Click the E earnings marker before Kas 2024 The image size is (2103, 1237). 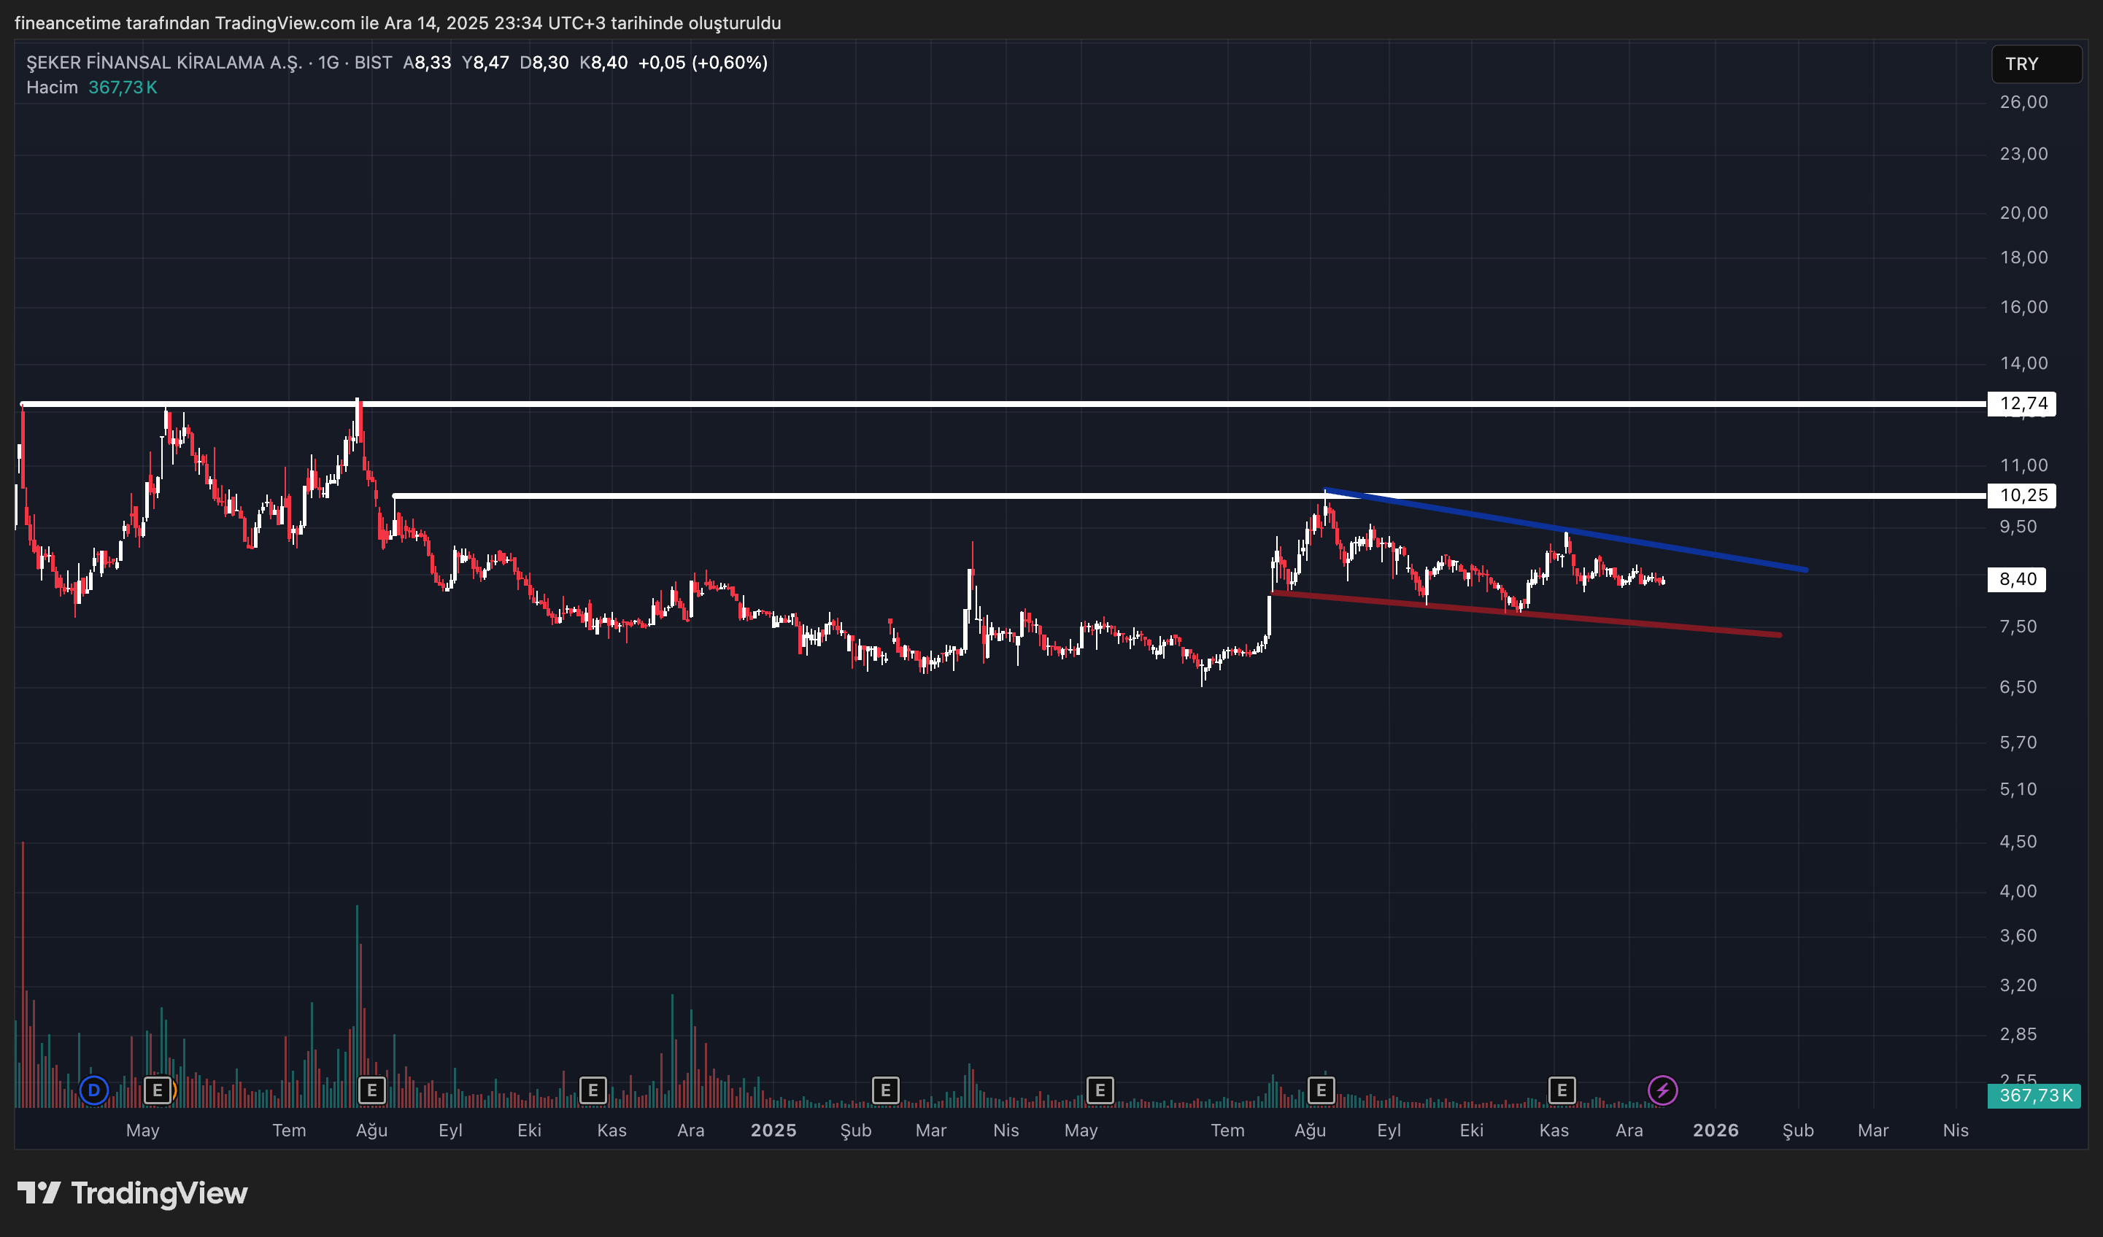(x=593, y=1090)
